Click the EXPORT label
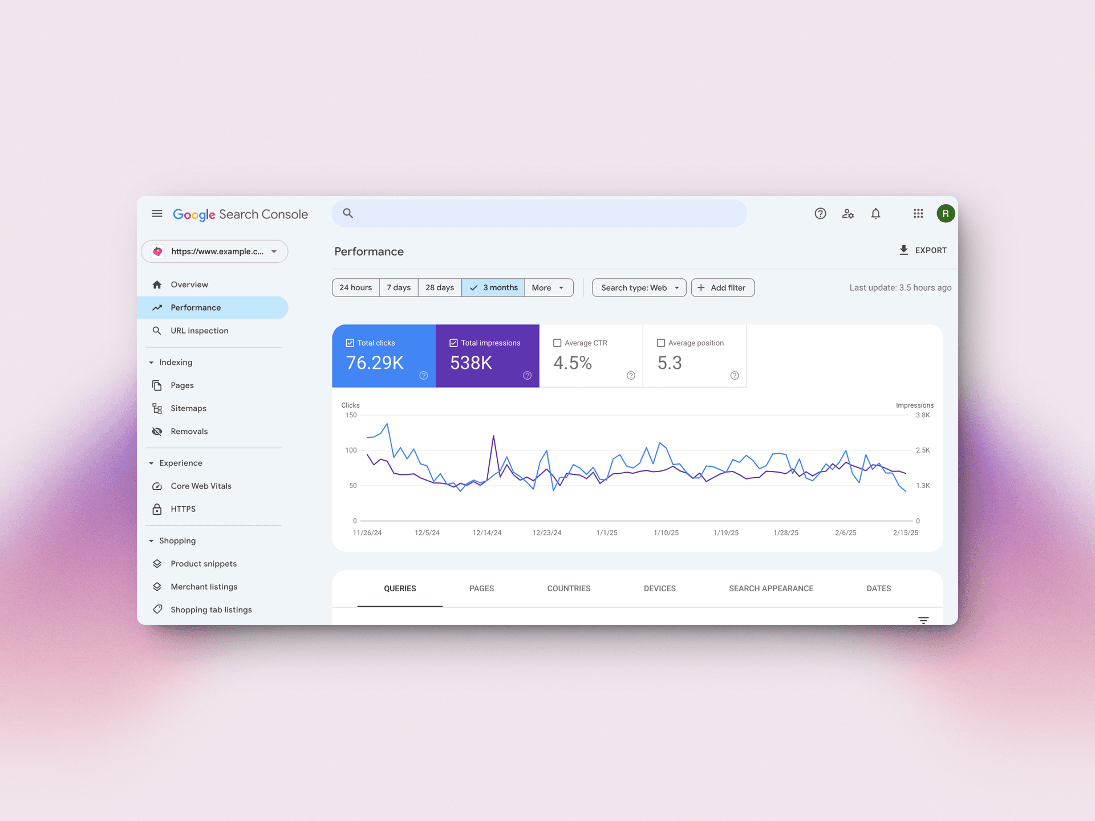 tap(931, 250)
